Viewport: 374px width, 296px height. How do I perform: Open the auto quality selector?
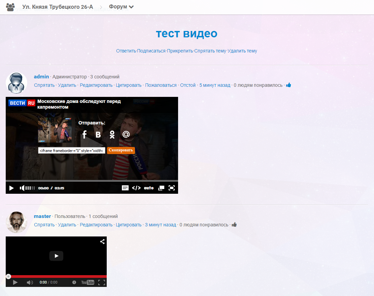point(149,188)
